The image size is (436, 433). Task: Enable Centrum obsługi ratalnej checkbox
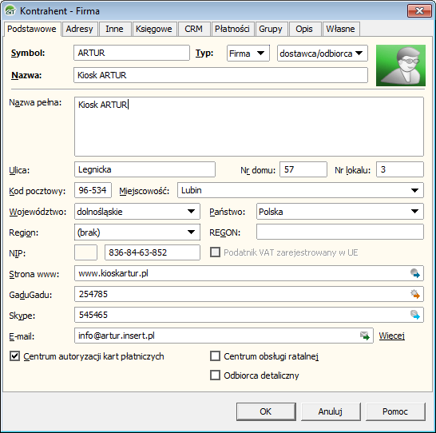click(x=215, y=356)
